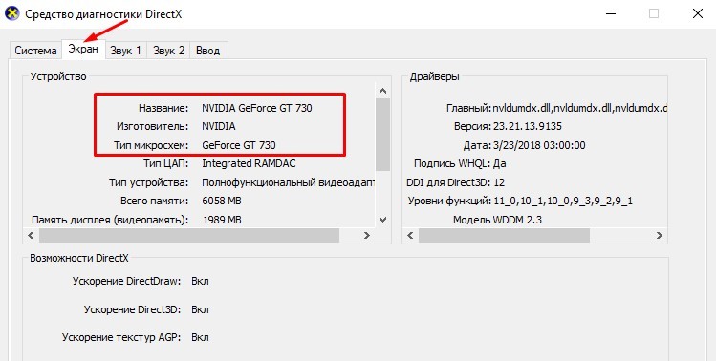Click the 1989 MB display memory value
The width and height of the screenshot is (716, 361).
tap(222, 220)
